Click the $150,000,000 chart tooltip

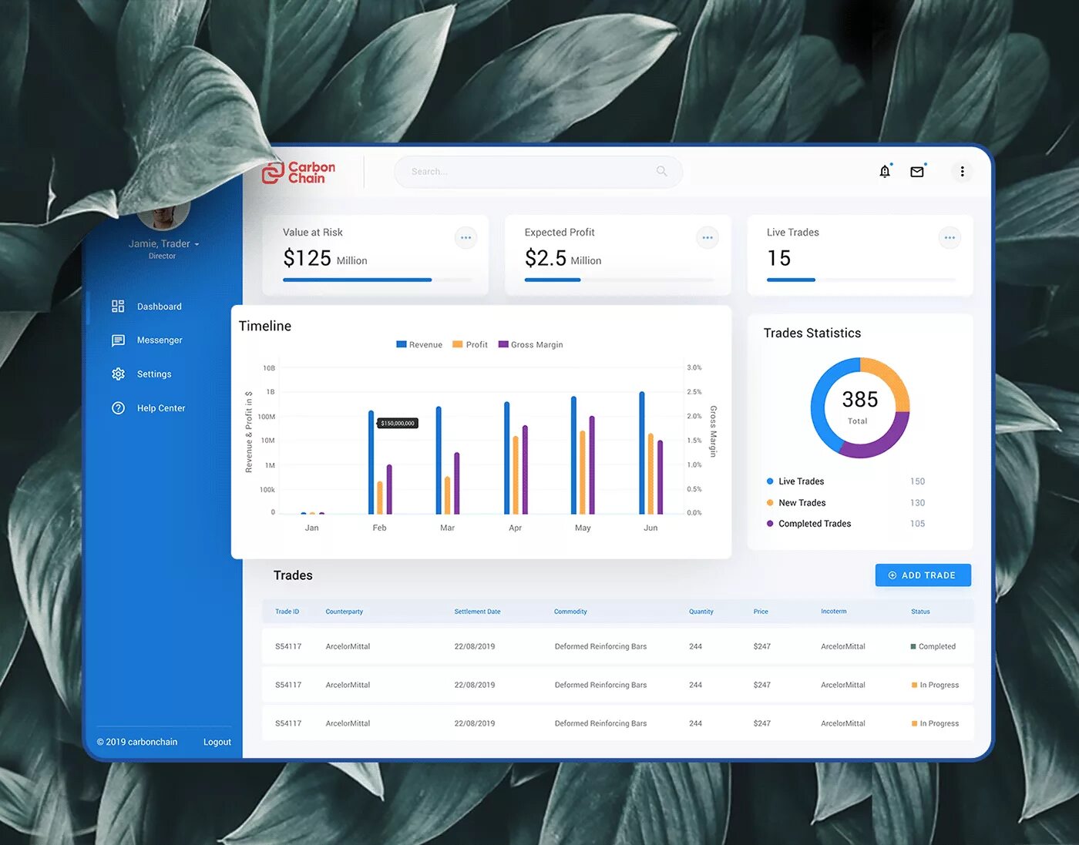click(398, 423)
